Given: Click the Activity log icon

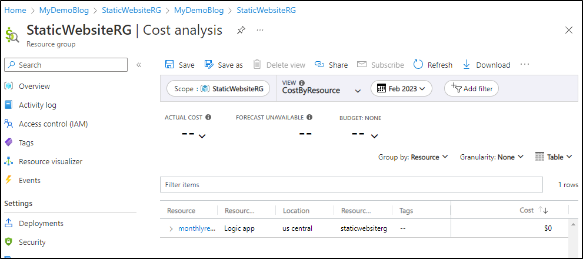Looking at the screenshot, I should tap(9, 105).
